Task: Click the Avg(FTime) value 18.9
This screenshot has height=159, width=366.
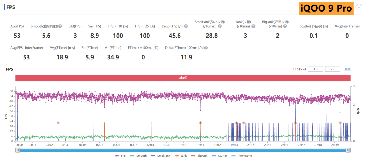Action: click(x=62, y=57)
